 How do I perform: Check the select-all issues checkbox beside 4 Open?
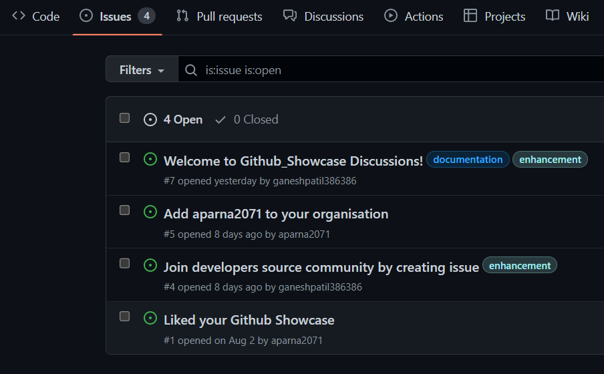[x=124, y=118]
